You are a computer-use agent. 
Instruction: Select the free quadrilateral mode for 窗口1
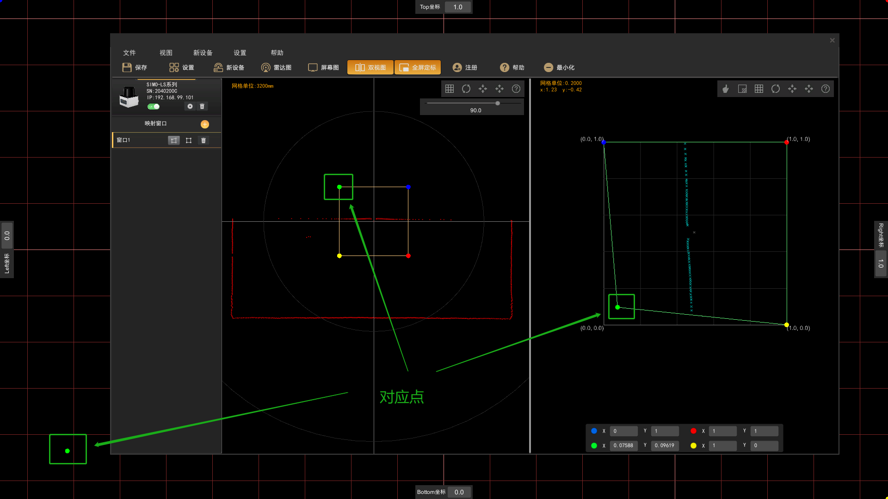(x=174, y=140)
